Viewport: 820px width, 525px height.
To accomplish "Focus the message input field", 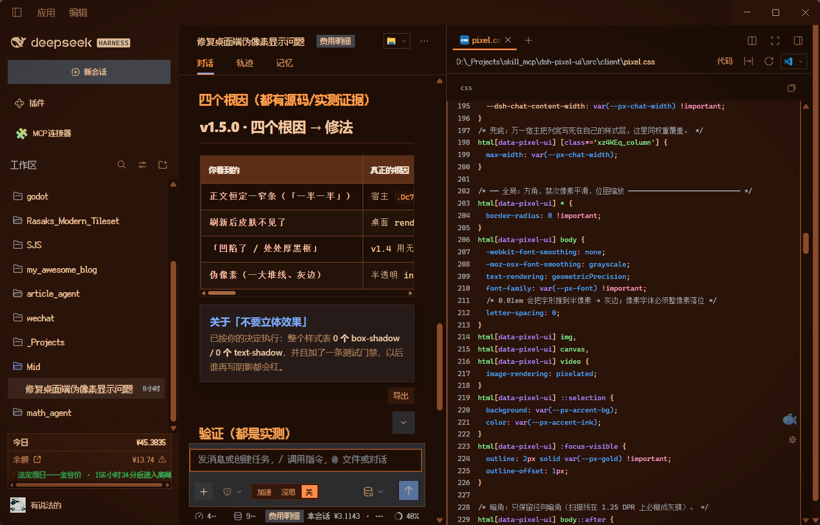I will pos(306,460).
